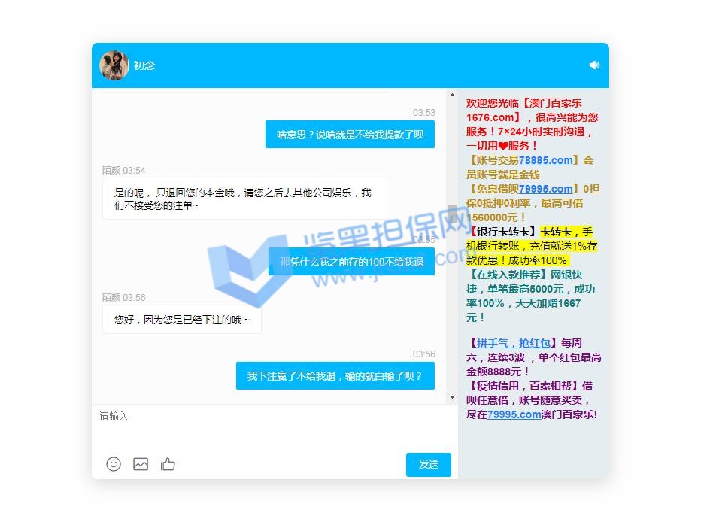Select message 啥意思？说啥就是不给我提款了呗
707x510 pixels.
(x=350, y=135)
